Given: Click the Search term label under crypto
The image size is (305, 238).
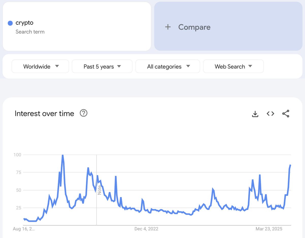Looking at the screenshot, I should click(30, 32).
